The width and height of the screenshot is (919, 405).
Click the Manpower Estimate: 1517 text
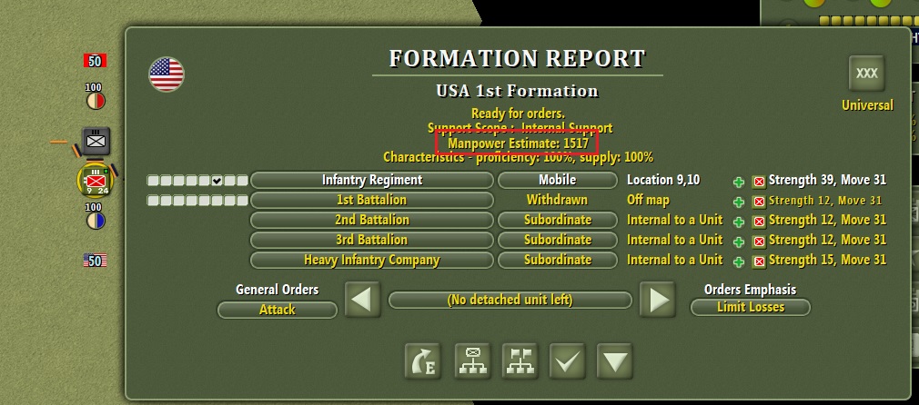(x=518, y=143)
